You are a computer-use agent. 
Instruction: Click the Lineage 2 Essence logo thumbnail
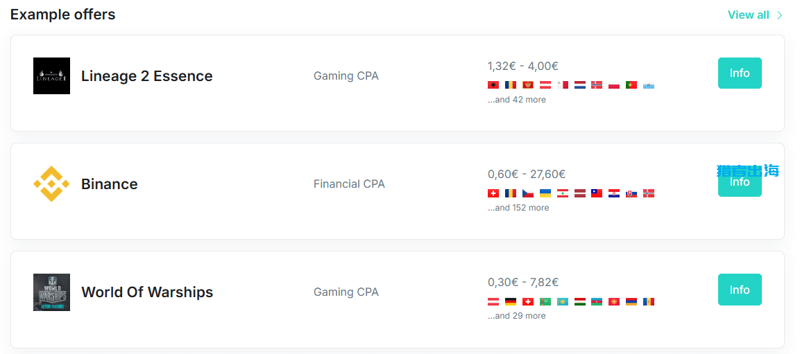tap(51, 76)
